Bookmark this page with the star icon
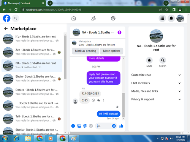 coord(166,9)
